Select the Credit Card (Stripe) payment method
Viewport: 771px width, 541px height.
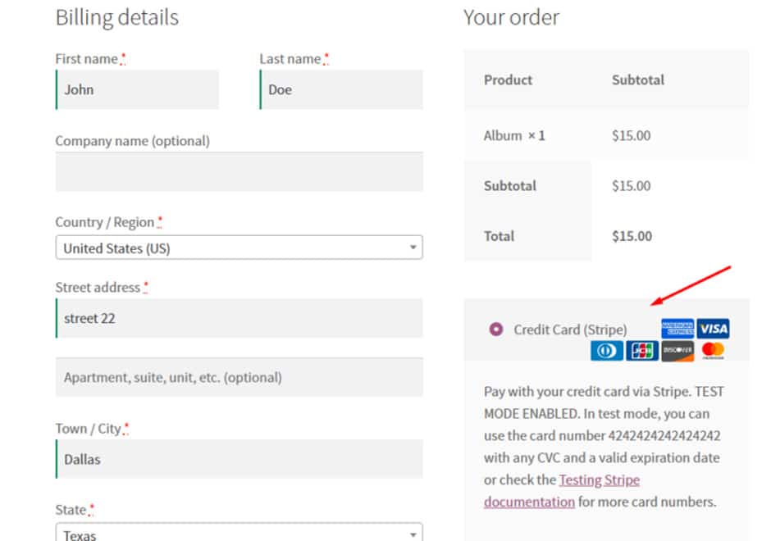569,329
